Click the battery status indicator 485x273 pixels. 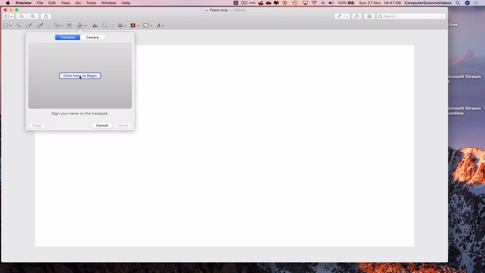[x=346, y=3]
